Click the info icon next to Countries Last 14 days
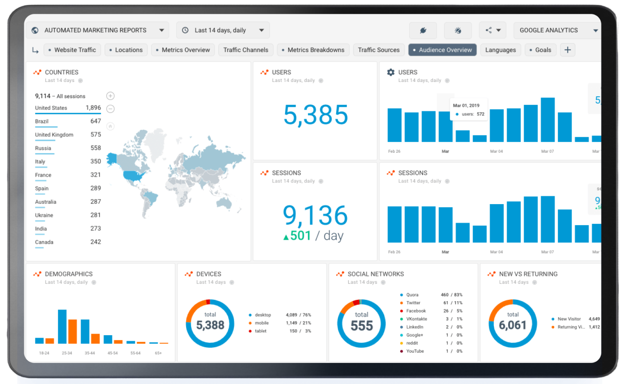 80,81
